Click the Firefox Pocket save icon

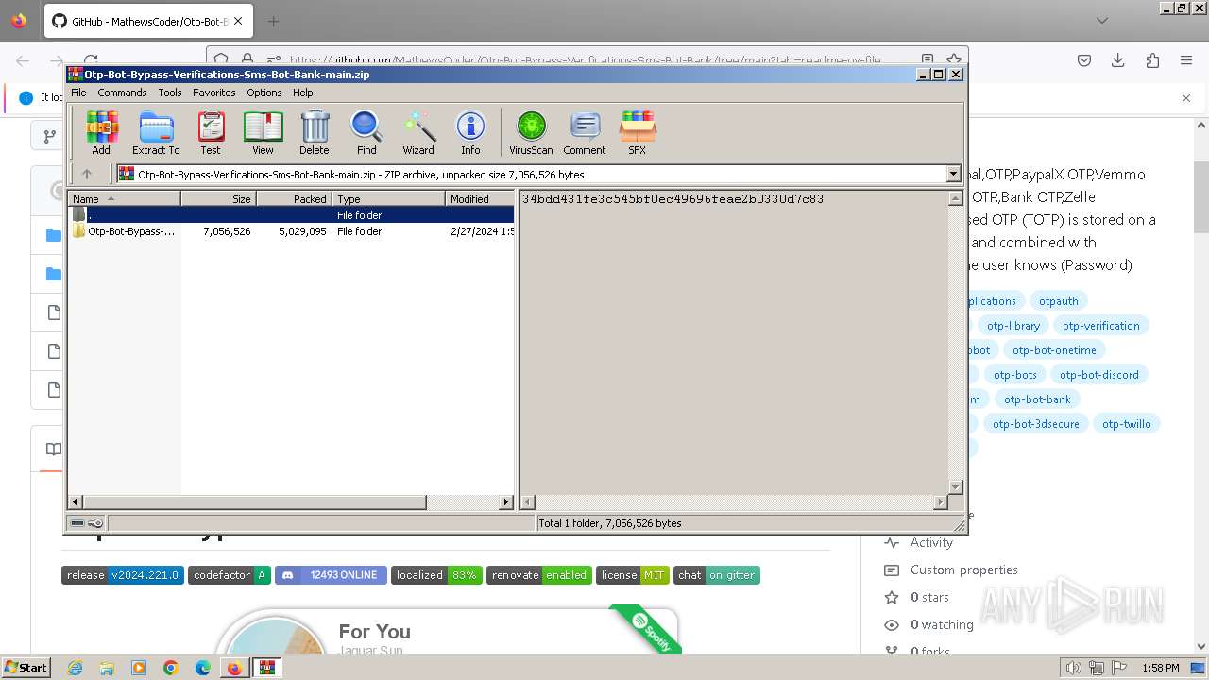(x=1084, y=60)
